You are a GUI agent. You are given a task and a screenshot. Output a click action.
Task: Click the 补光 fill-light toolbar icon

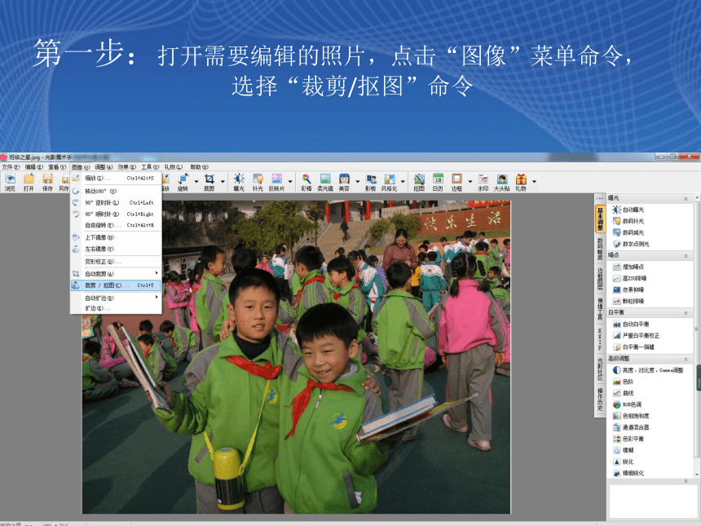[x=258, y=182]
